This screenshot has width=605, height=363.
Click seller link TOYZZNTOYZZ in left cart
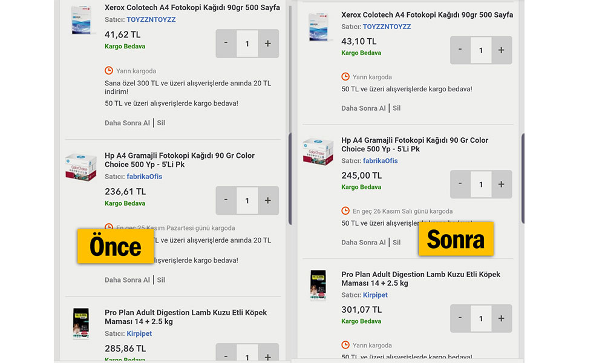click(x=150, y=20)
